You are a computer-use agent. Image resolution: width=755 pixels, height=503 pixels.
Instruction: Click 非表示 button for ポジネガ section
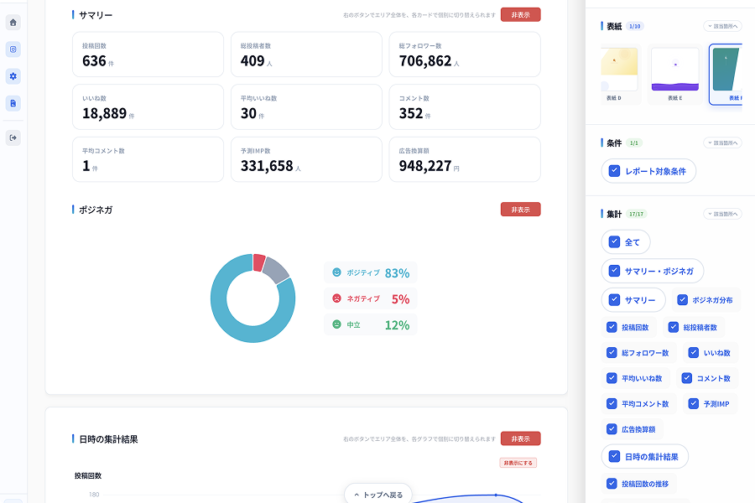pyautogui.click(x=520, y=210)
